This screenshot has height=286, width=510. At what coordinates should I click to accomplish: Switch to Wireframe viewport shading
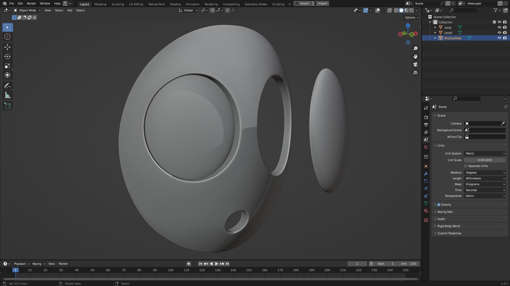[x=396, y=10]
